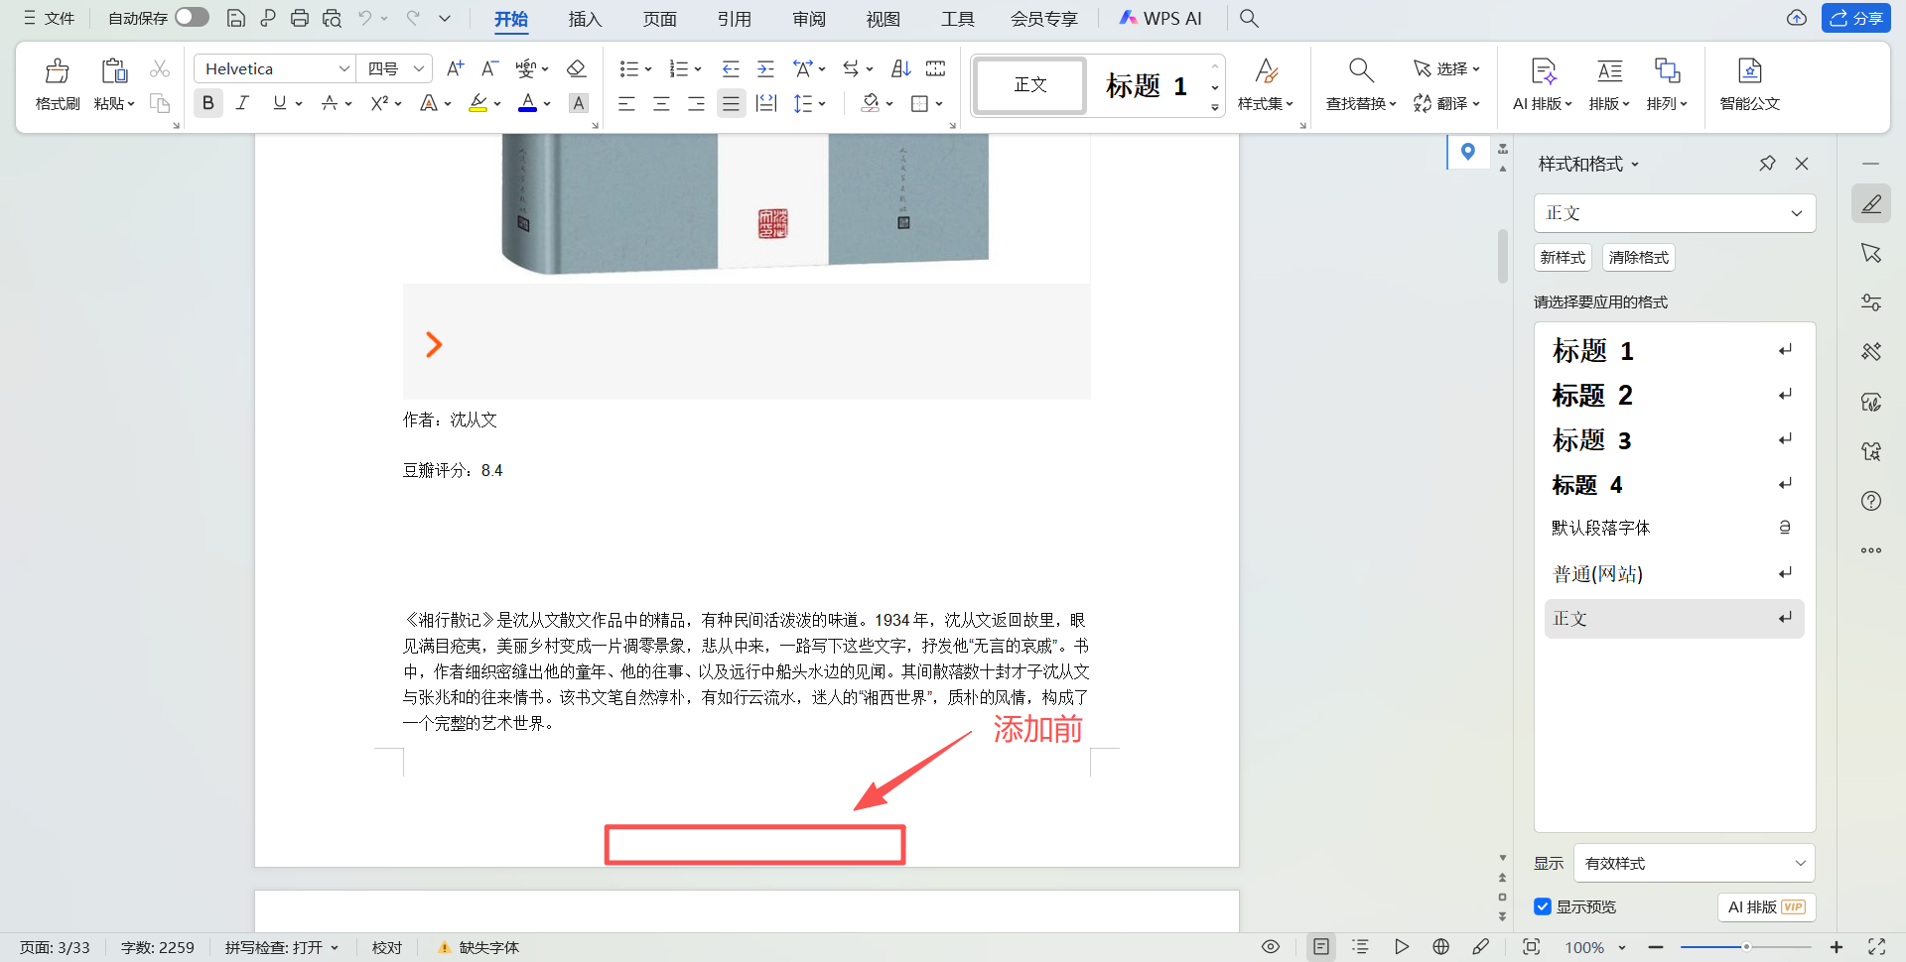The height and width of the screenshot is (962, 1906).
Task: Uncheck the 显示预览 checkbox
Action: tap(1542, 906)
